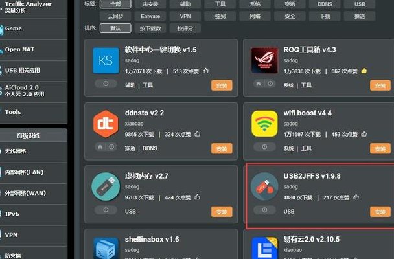
Task: Like wifi boost with thumbs-up icon
Action: (x=364, y=134)
